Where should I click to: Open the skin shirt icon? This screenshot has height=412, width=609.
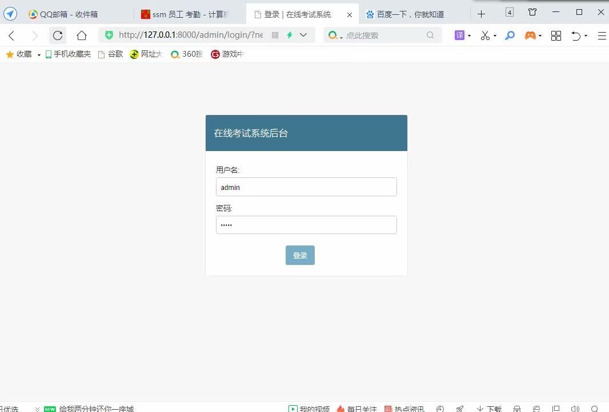click(532, 12)
